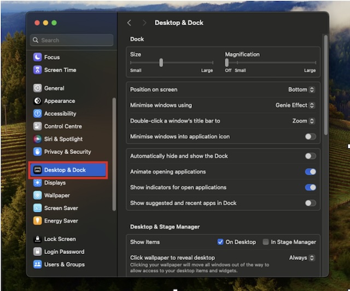Click the "Desktop & Stage Manager" heading
The width and height of the screenshot is (350, 291).
[x=165, y=226]
